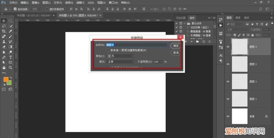Toggle the Auto-Select checkbox

tap(15, 9)
